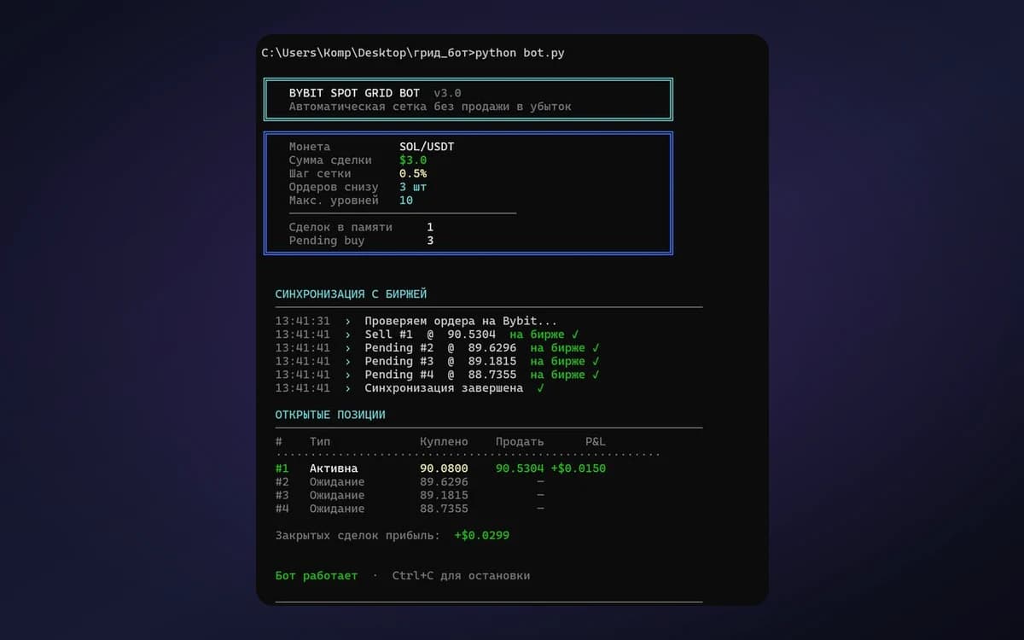This screenshot has width=1024, height=640.
Task: Click subtitle 'Автоматическая сетка без продажи в убыток'
Action: coord(430,107)
